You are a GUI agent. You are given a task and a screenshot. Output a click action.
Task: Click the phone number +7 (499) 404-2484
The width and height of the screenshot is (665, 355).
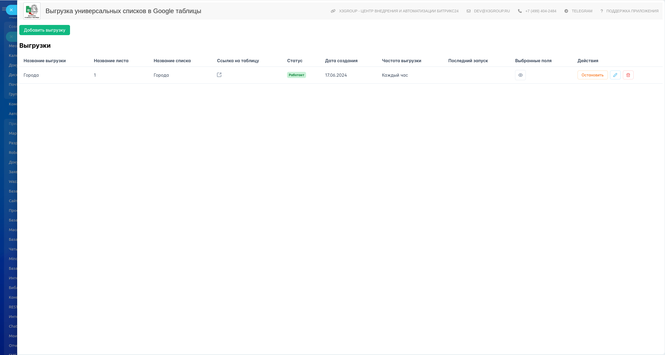[541, 11]
